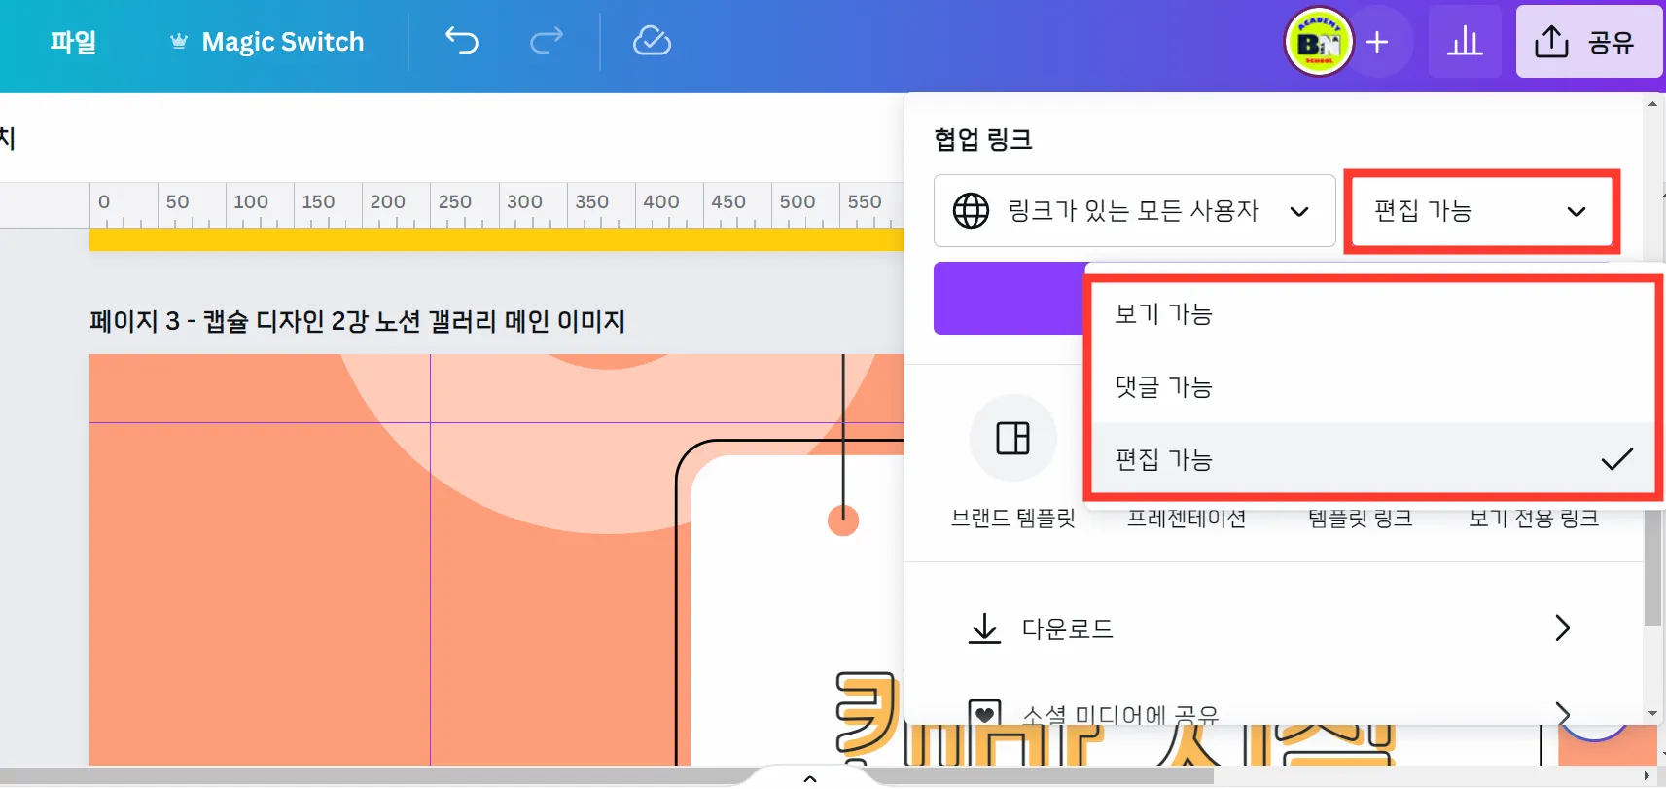The height and width of the screenshot is (789, 1666).
Task: Open the 파일 menu
Action: tap(73, 42)
